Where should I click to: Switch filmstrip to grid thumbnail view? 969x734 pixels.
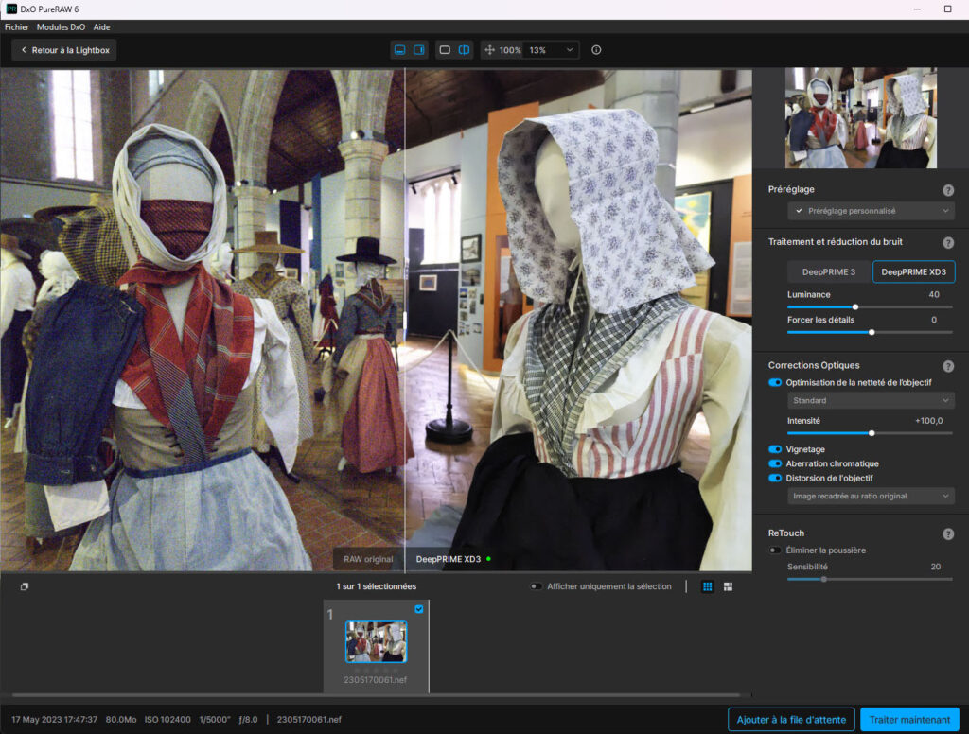point(707,586)
